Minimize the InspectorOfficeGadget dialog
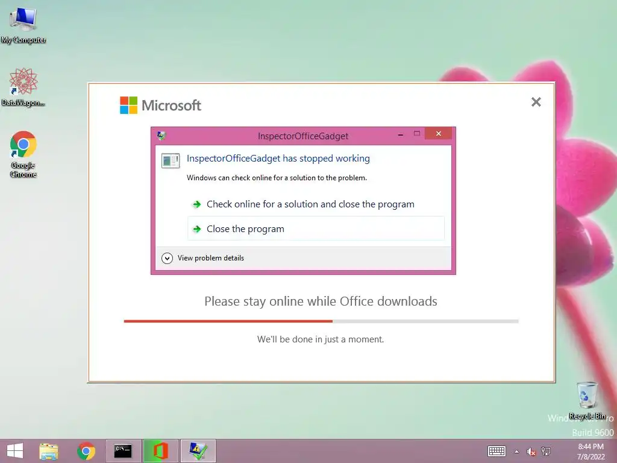 click(401, 134)
